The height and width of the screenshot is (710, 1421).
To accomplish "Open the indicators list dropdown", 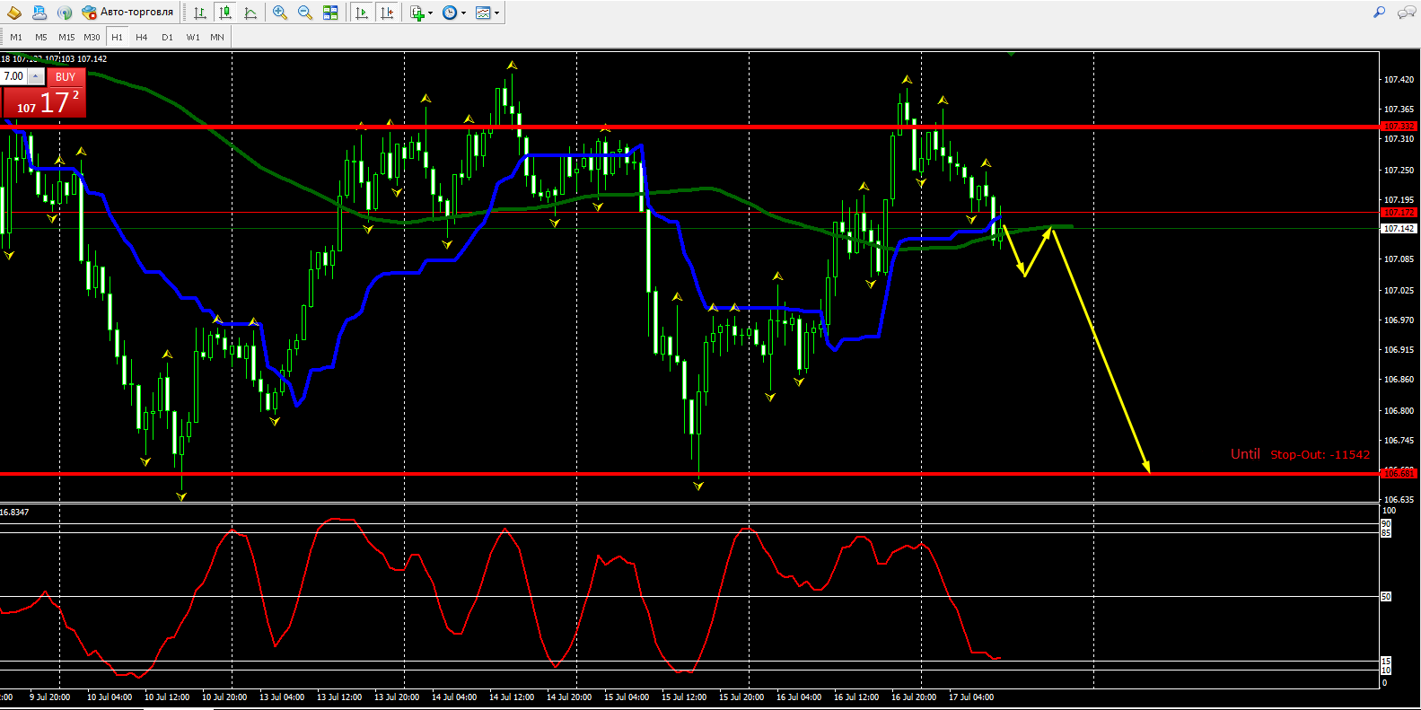I will coord(421,13).
